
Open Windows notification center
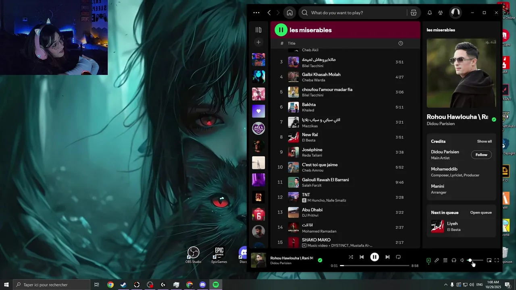508,285
